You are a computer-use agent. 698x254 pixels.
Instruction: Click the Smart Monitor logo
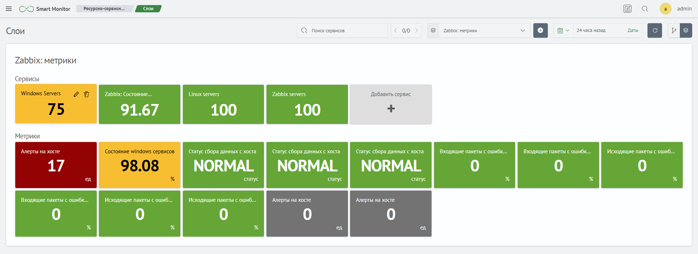45,9
